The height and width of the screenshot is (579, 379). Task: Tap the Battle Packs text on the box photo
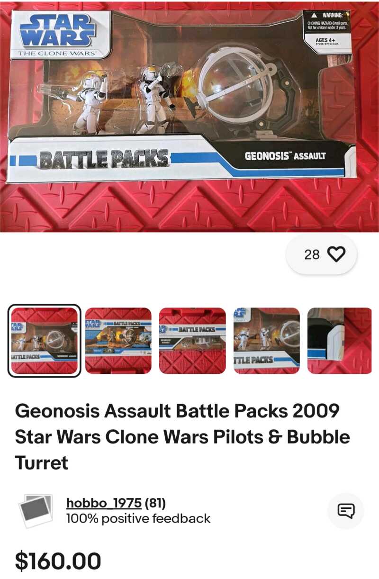(103, 159)
